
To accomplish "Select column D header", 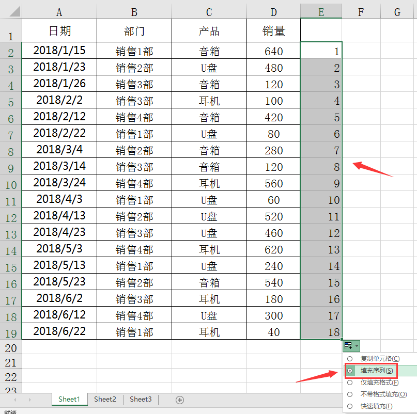I will point(274,12).
